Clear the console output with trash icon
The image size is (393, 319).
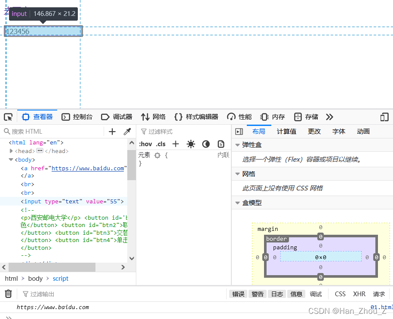click(8, 294)
